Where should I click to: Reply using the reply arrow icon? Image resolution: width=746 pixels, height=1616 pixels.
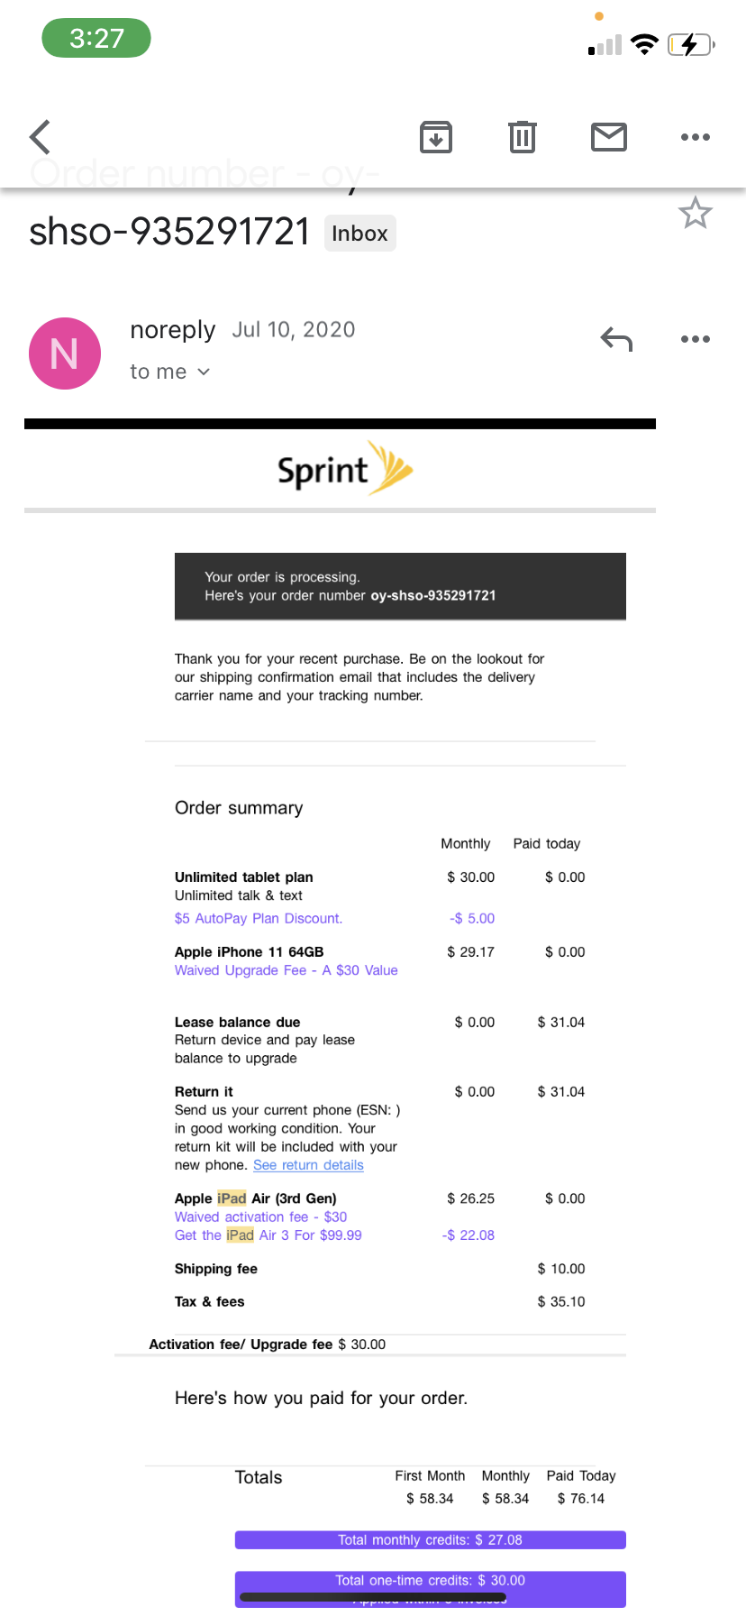(x=616, y=340)
